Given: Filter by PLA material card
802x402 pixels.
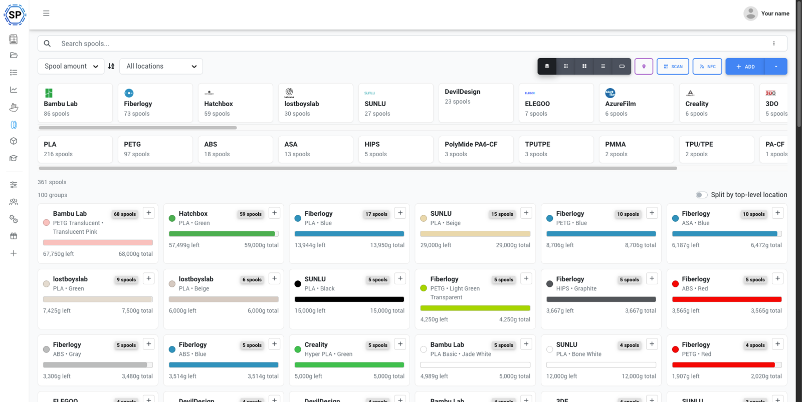Looking at the screenshot, I should pyautogui.click(x=75, y=149).
